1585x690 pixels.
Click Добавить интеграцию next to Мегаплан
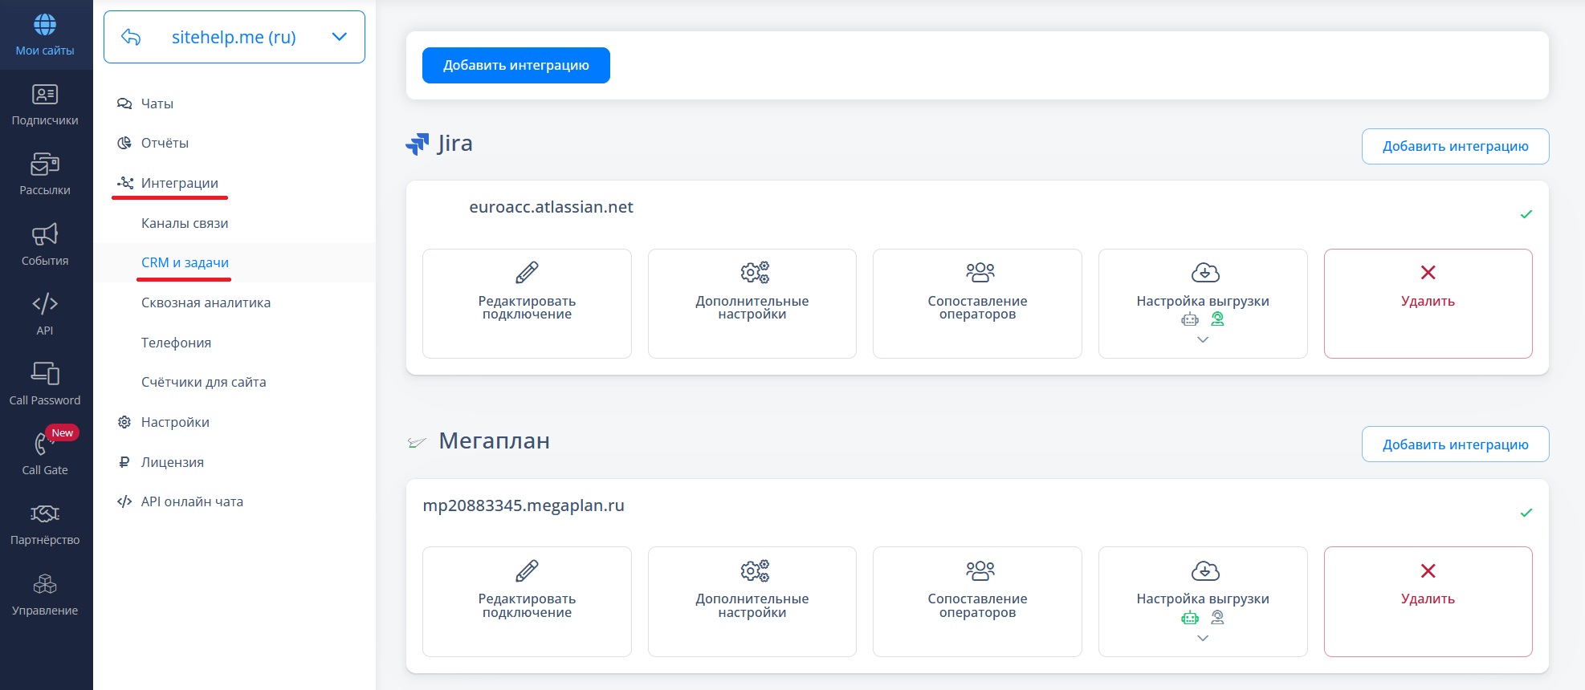pyautogui.click(x=1455, y=444)
